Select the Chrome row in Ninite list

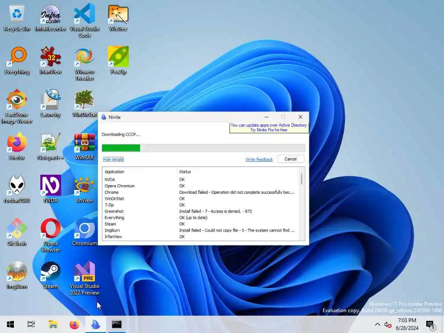click(200, 192)
